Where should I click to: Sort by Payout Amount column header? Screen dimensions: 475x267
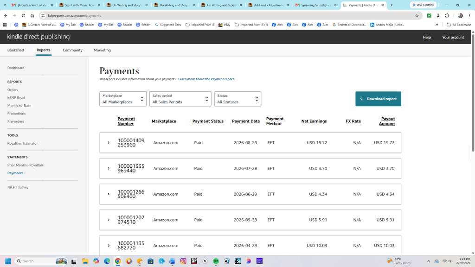tap(387, 121)
